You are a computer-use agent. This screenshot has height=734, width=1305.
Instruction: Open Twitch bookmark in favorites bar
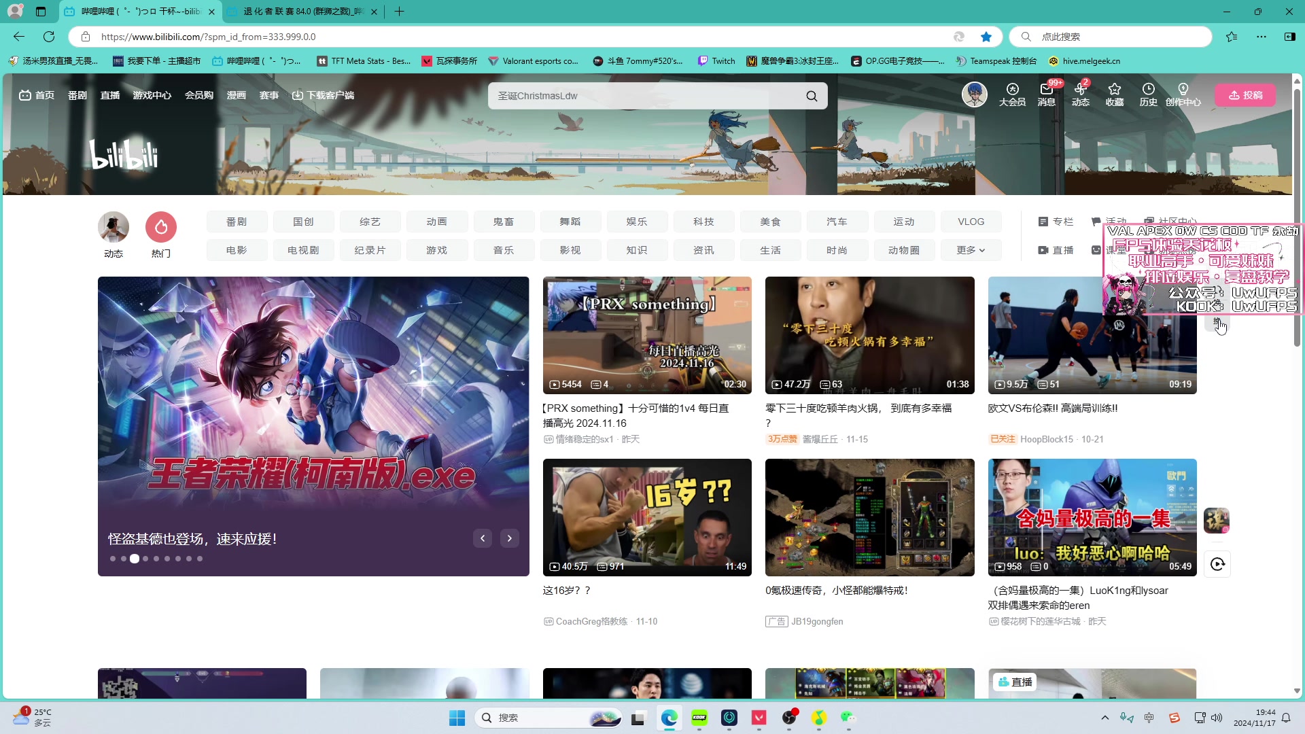pos(716,61)
